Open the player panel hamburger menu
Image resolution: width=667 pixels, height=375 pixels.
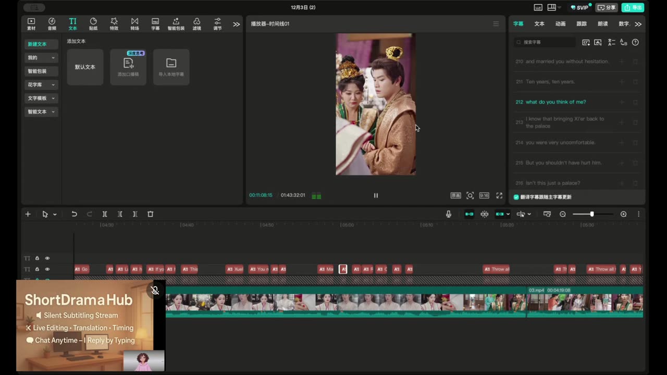(x=496, y=24)
